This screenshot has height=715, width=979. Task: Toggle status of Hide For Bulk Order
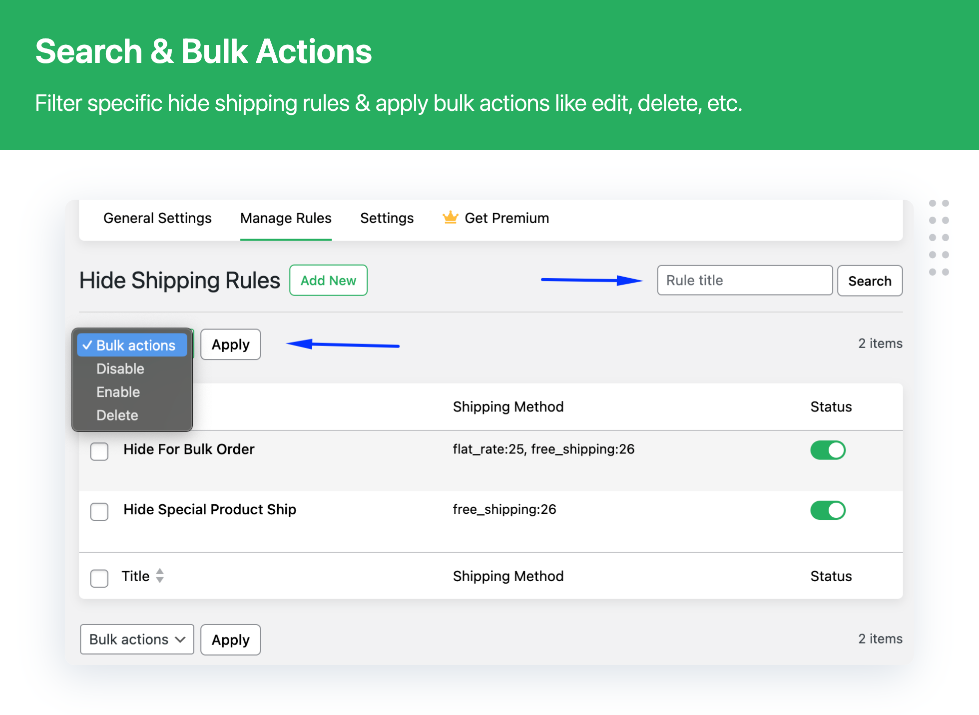pyautogui.click(x=828, y=450)
